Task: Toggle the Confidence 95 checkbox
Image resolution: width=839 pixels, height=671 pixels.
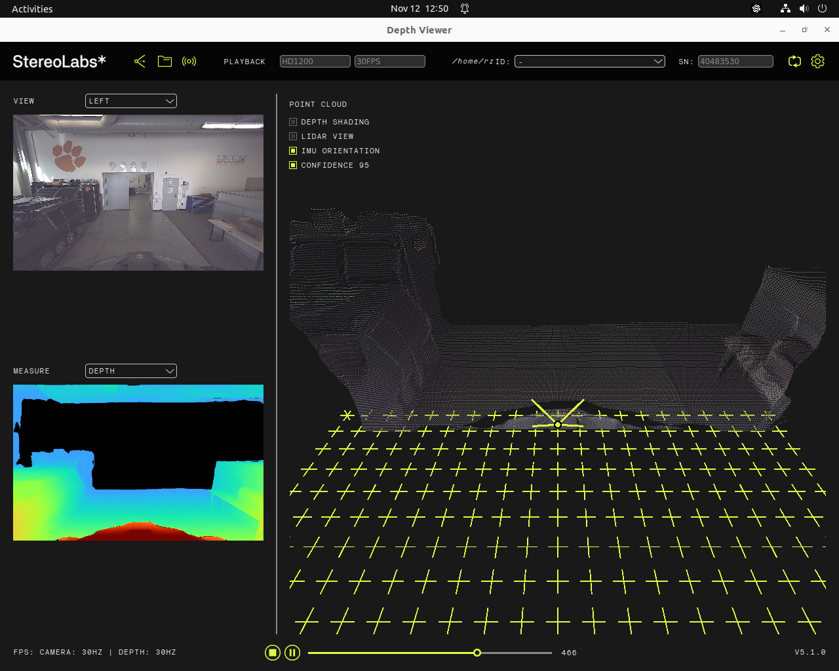Action: coord(294,165)
